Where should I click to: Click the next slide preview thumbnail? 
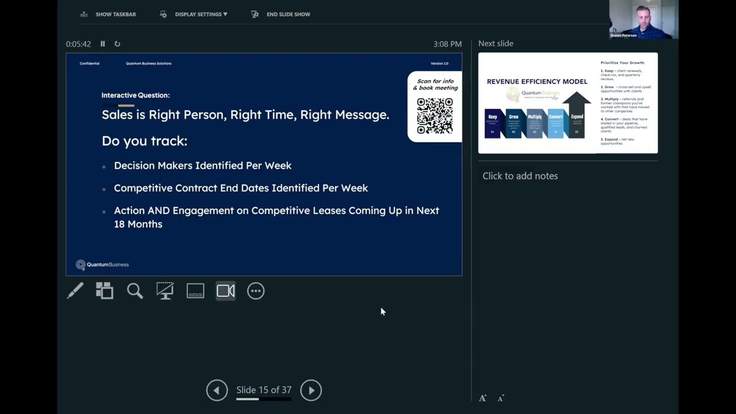tap(568, 103)
